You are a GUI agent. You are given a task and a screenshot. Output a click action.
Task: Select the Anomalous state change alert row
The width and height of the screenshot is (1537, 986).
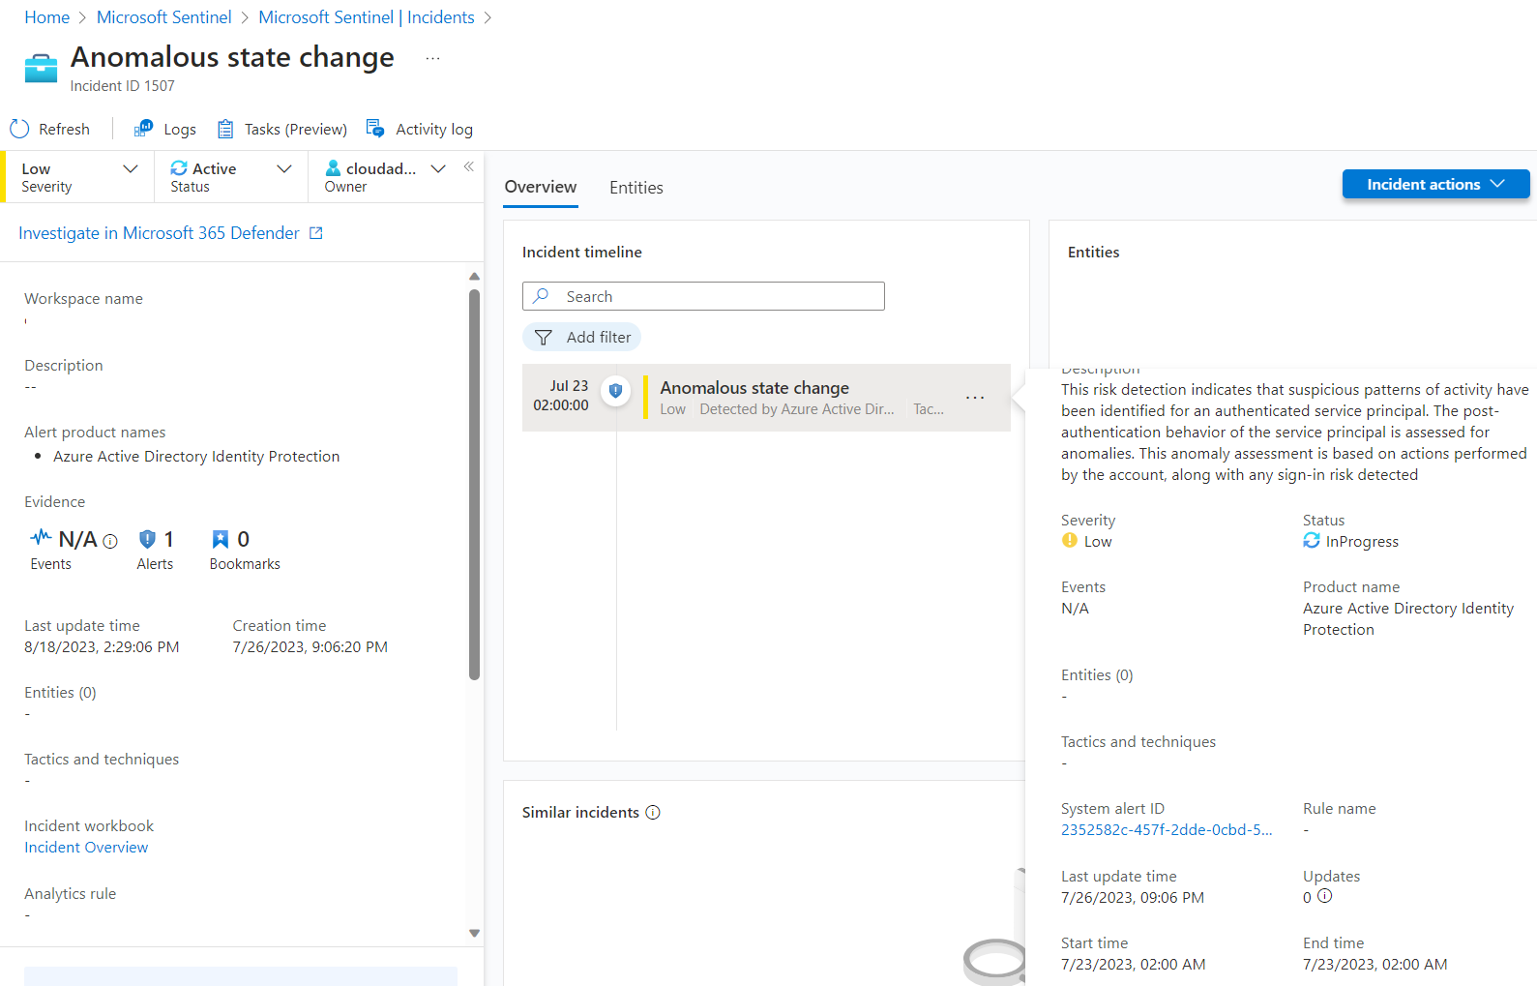click(766, 398)
